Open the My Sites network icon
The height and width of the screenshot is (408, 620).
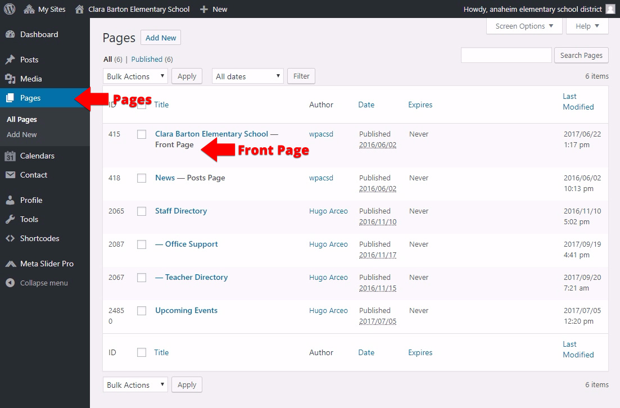coord(29,9)
